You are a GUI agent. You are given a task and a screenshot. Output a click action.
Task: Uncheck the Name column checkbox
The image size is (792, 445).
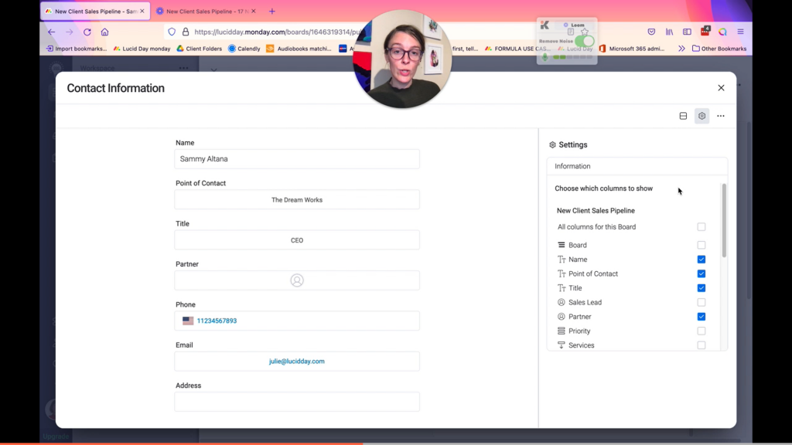tap(701, 260)
